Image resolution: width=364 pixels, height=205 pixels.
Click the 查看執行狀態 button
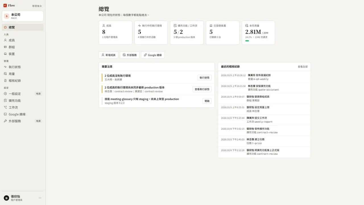(202, 89)
